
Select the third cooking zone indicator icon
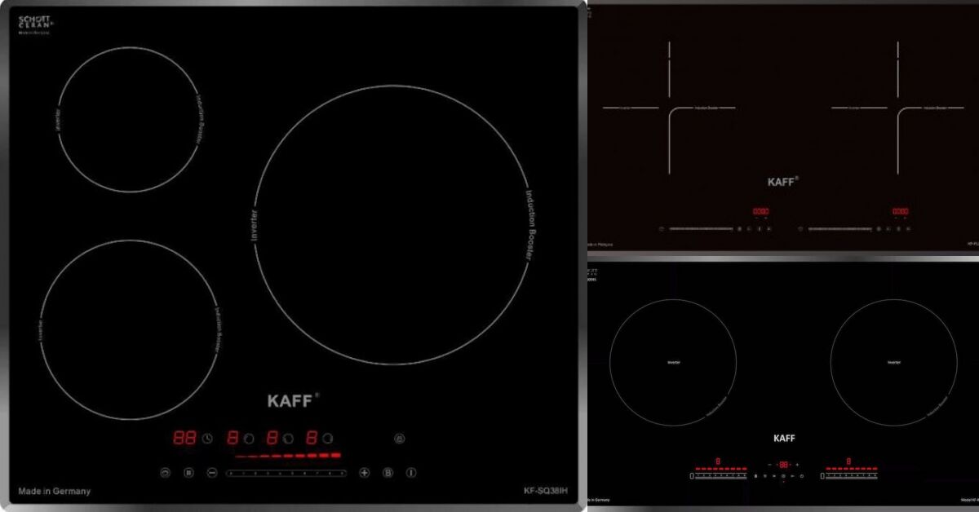327,439
